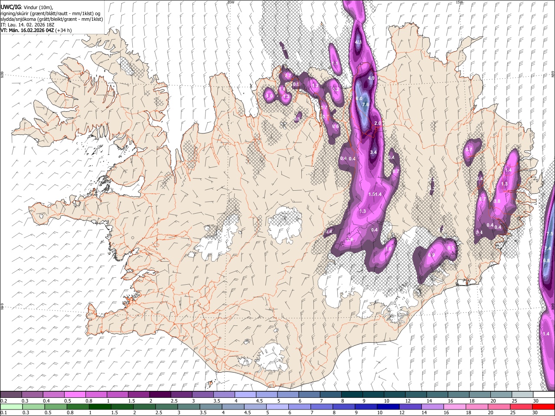Pick the darkest purple 2 swatch on snow scale
Screen dimensions: 555x416
pos(160,394)
